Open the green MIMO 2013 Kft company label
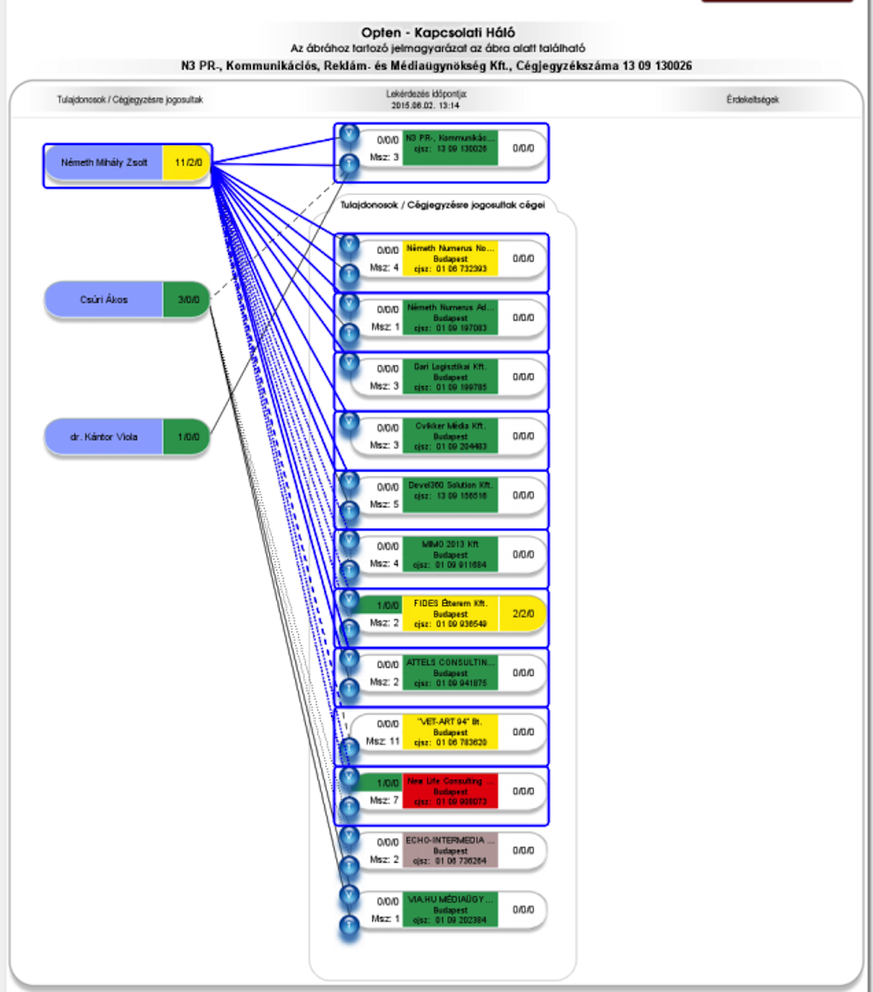This screenshot has width=873, height=992. [450, 555]
